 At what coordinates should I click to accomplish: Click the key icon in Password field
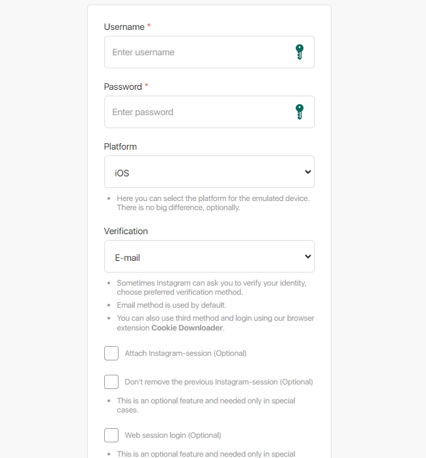tap(299, 112)
